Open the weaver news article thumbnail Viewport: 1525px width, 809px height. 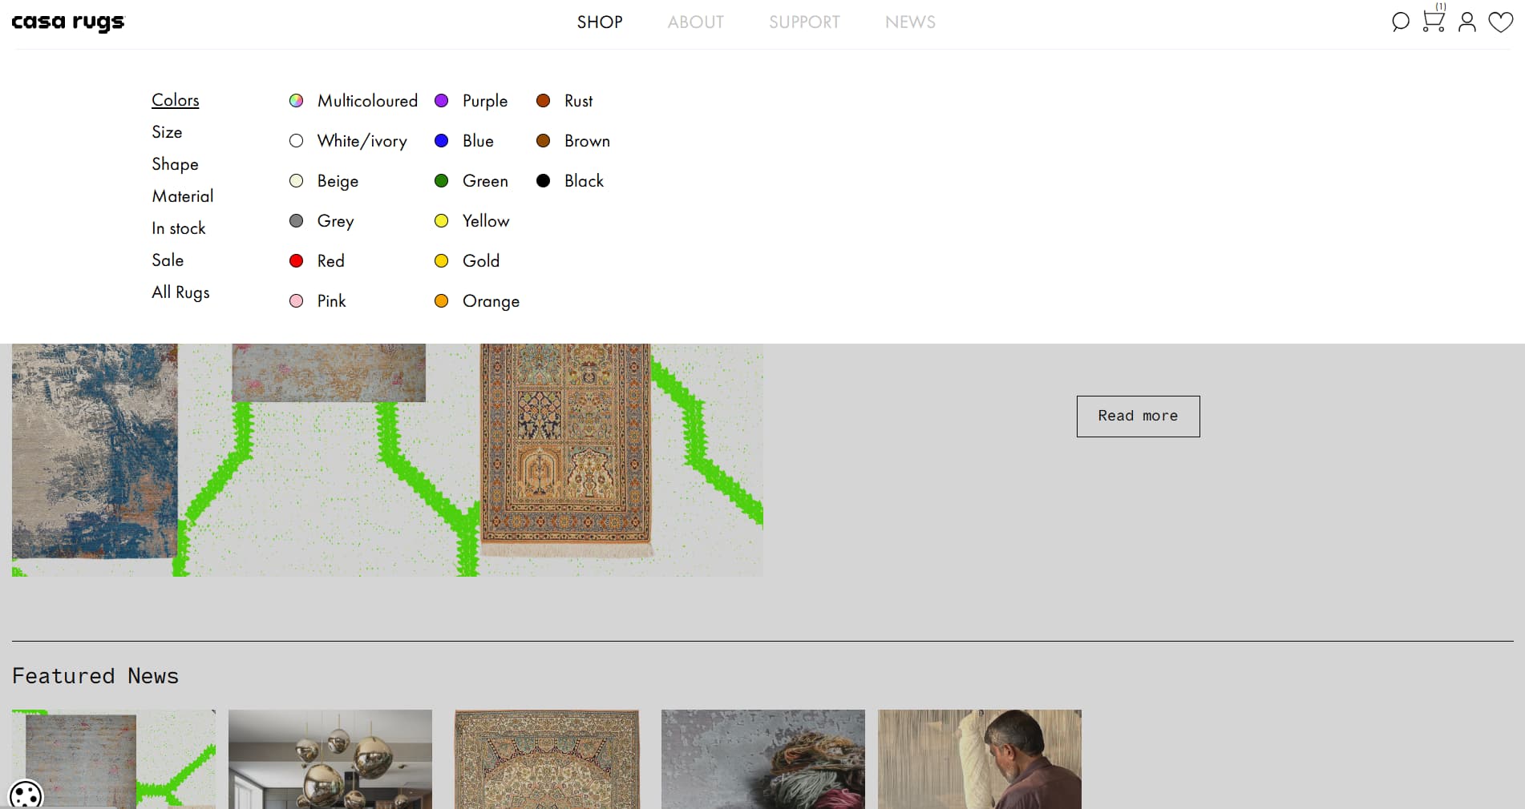tap(979, 759)
